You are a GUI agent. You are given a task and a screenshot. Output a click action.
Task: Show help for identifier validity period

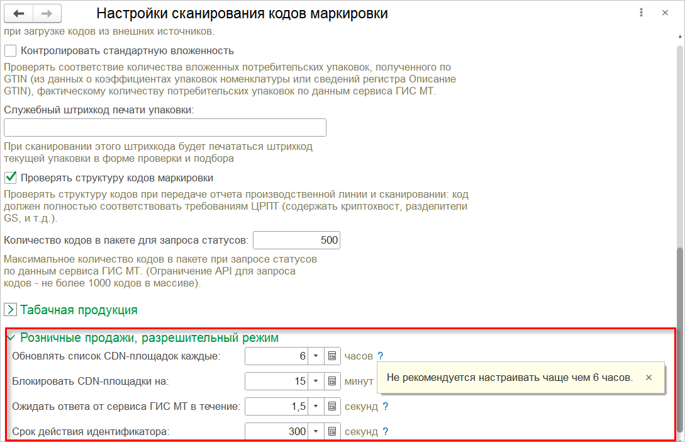click(x=386, y=431)
